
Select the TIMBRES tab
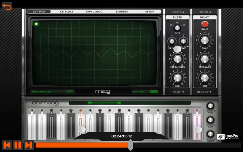pyautogui.click(x=122, y=12)
